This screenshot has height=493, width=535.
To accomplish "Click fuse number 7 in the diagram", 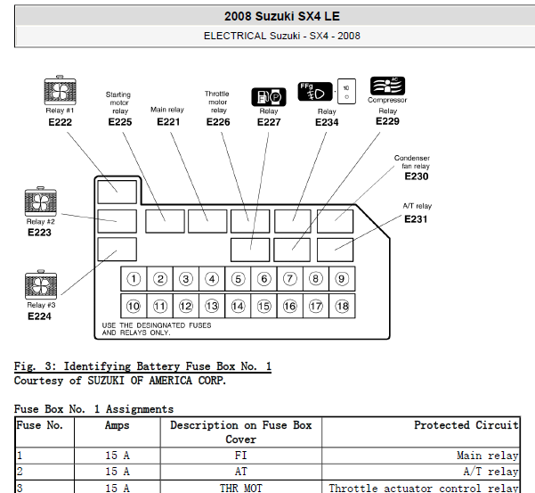I will [x=290, y=279].
